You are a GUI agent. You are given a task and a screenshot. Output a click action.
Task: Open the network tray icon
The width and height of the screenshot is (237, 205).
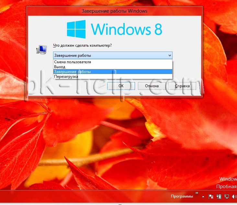click(x=226, y=197)
